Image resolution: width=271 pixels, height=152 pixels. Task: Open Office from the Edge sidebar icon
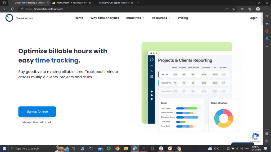click(x=267, y=31)
